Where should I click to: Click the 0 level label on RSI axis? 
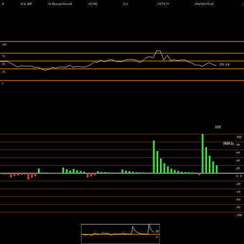2,83
